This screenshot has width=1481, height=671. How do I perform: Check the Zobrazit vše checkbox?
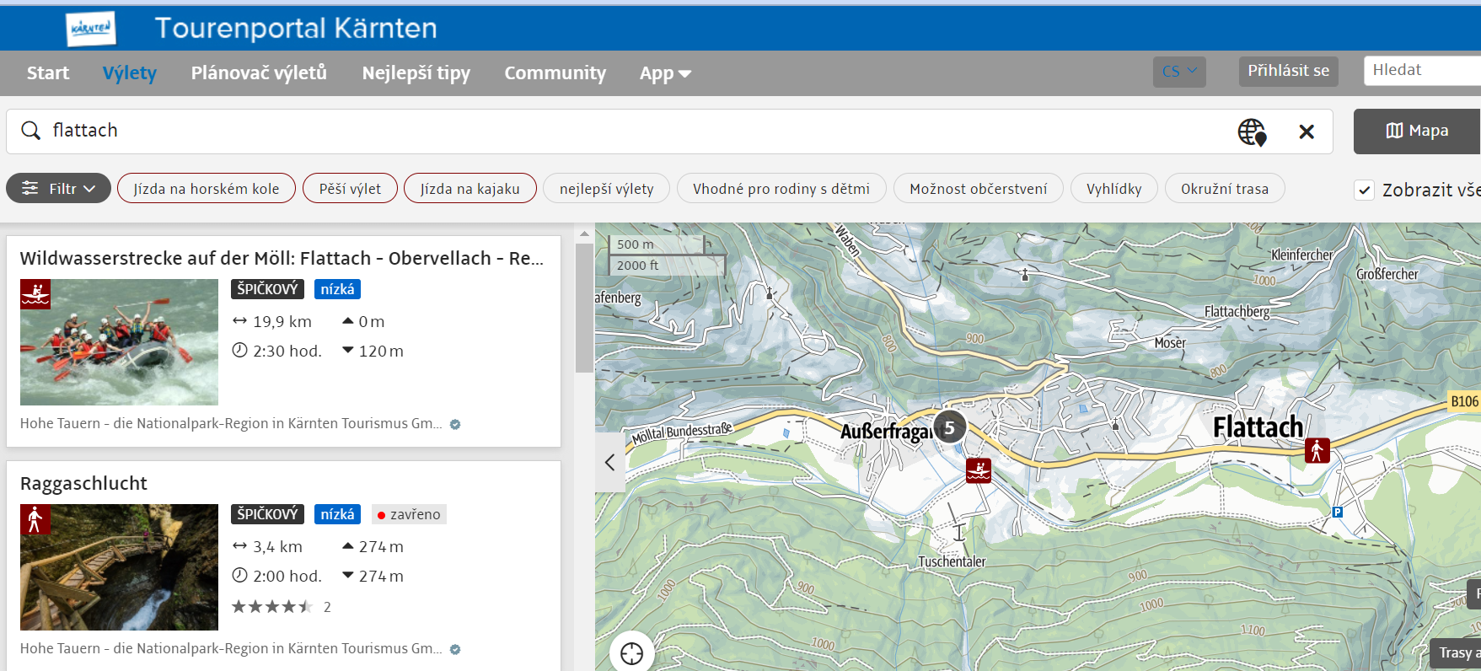coord(1365,190)
